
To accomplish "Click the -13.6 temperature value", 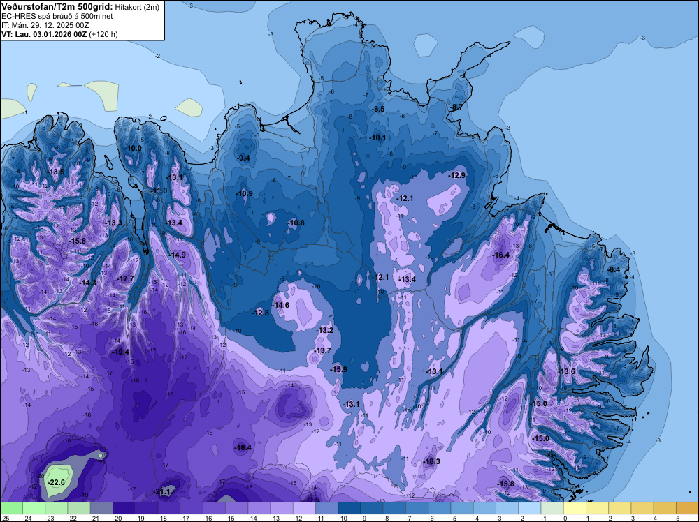I will [x=567, y=371].
